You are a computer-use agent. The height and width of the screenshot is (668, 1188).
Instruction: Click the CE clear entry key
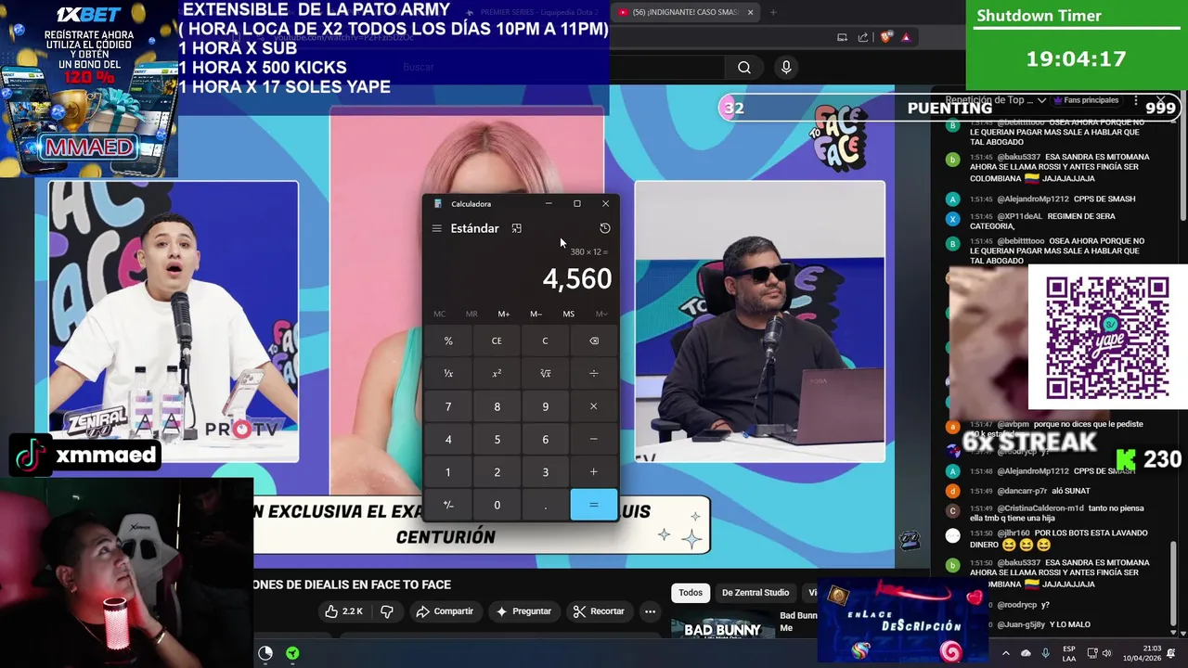[497, 340]
